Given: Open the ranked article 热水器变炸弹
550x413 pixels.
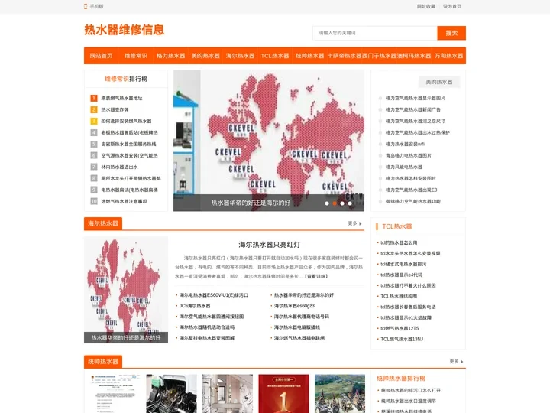Looking at the screenshot, I should (x=115, y=109).
